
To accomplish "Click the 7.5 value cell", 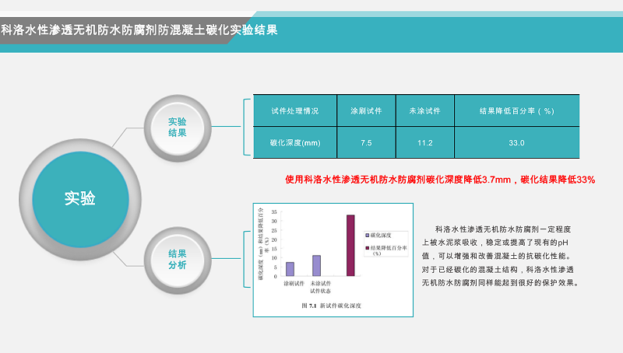I will 366,143.
